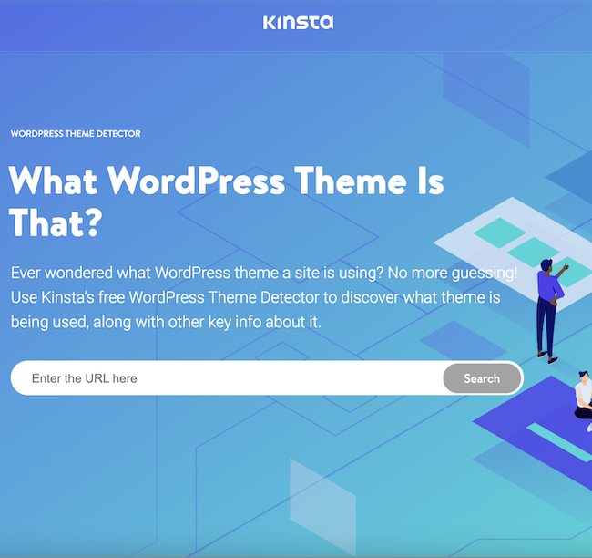
Task: Click the middle teal tile on white platform
Action: click(x=533, y=251)
